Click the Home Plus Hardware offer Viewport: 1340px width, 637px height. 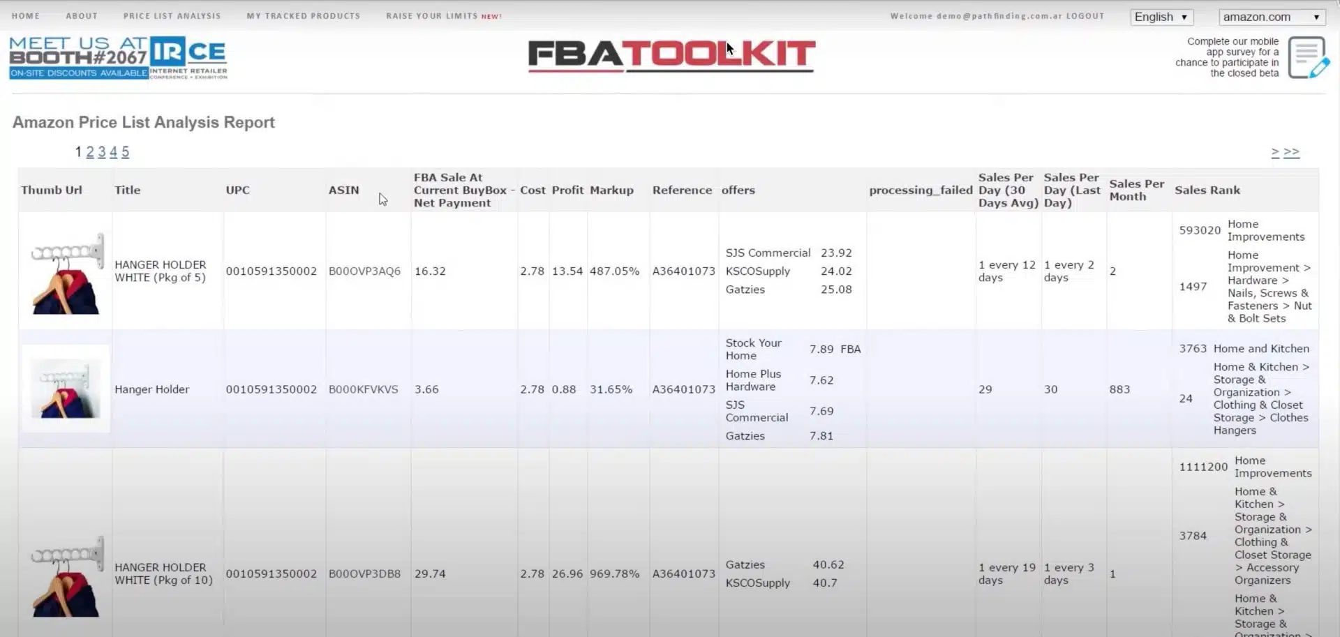point(753,380)
